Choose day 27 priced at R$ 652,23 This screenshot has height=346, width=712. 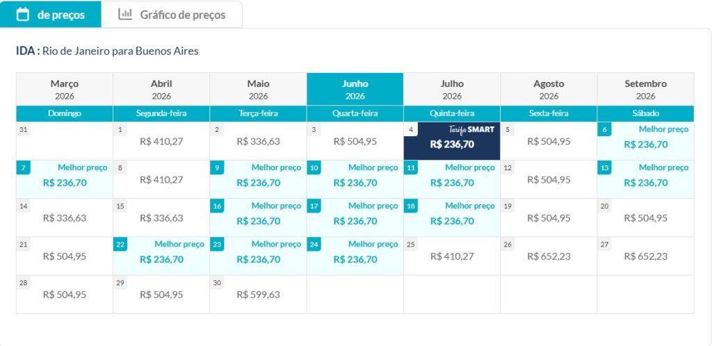click(645, 256)
